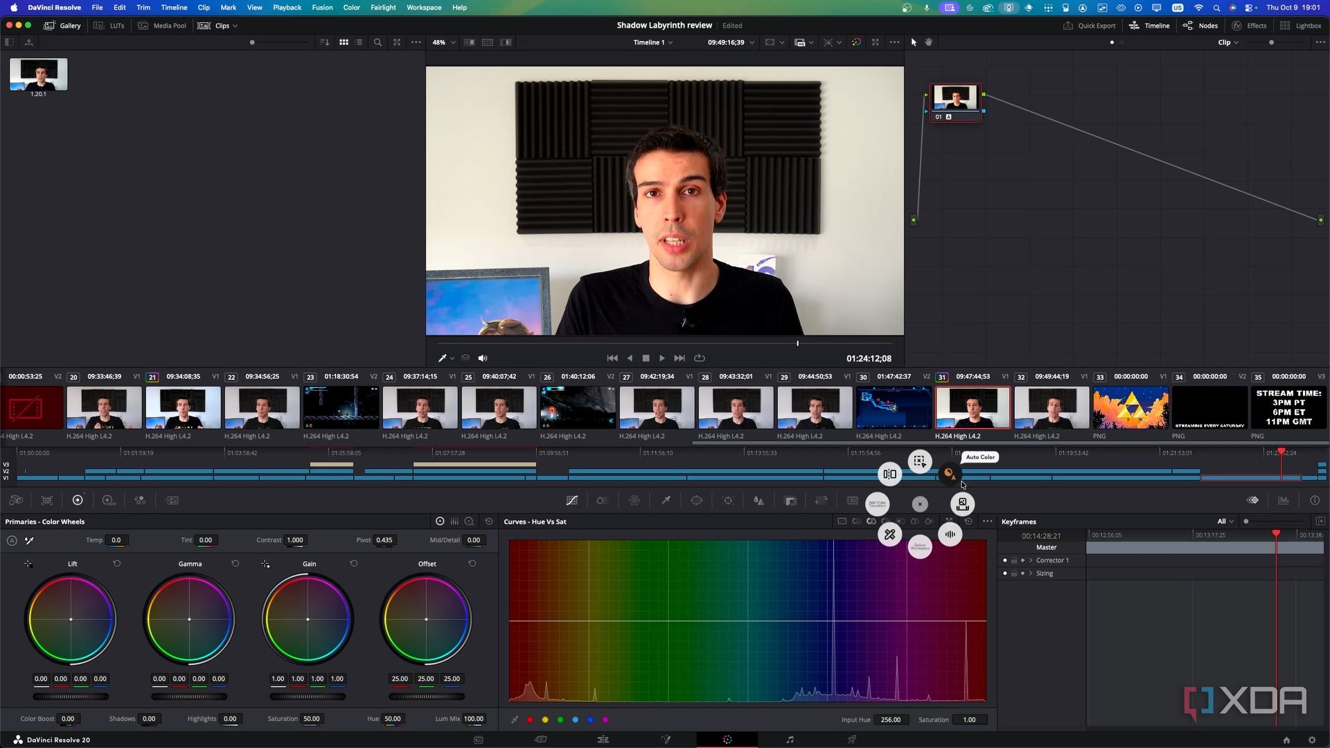The width and height of the screenshot is (1330, 748).
Task: Select the yellow hue swatch
Action: [545, 720]
